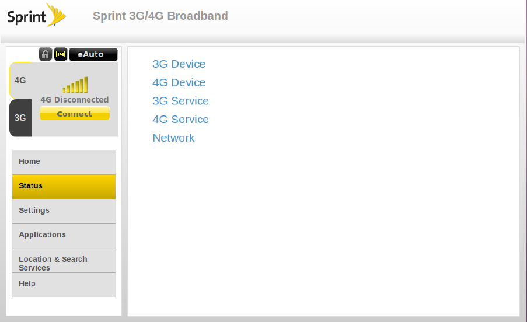
Task: Open the 4G Device status link
Action: [179, 83]
